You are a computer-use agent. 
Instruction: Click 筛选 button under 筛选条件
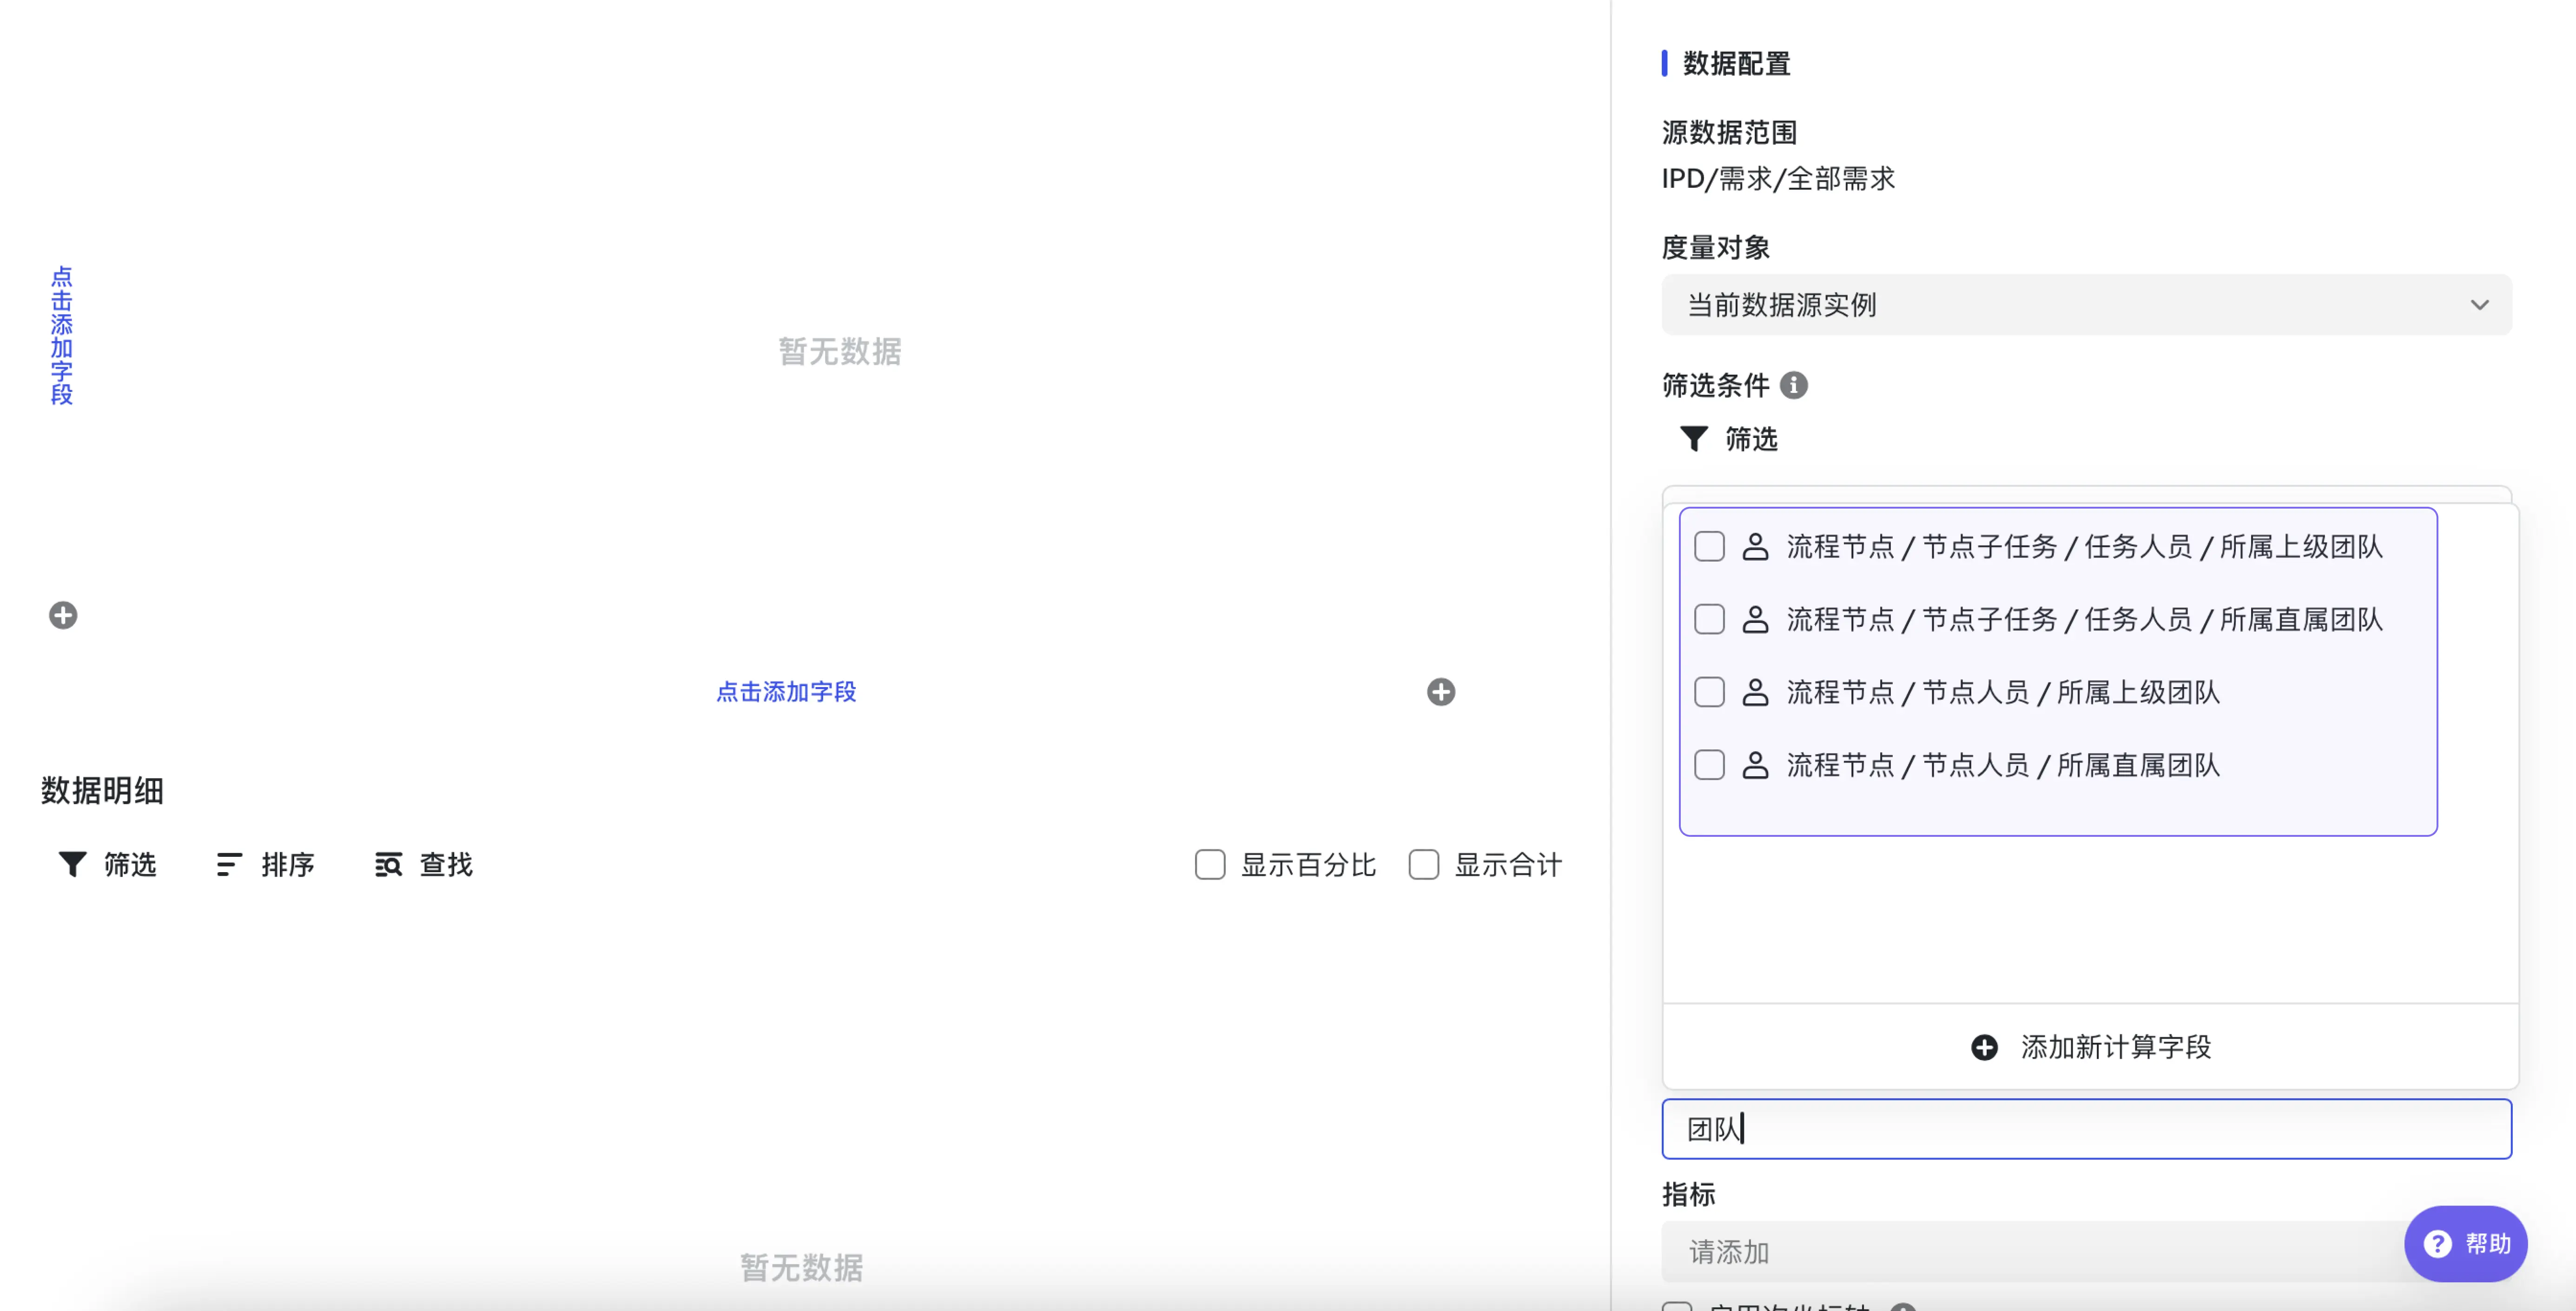tap(1729, 439)
